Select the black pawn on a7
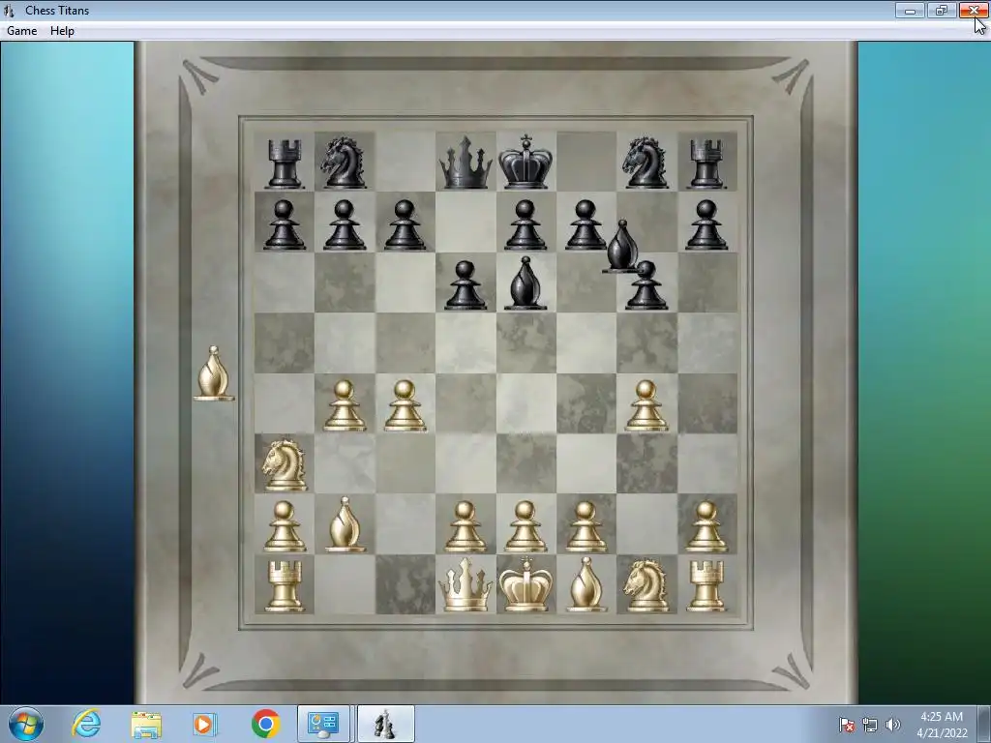Image resolution: width=991 pixels, height=743 pixels. (284, 224)
